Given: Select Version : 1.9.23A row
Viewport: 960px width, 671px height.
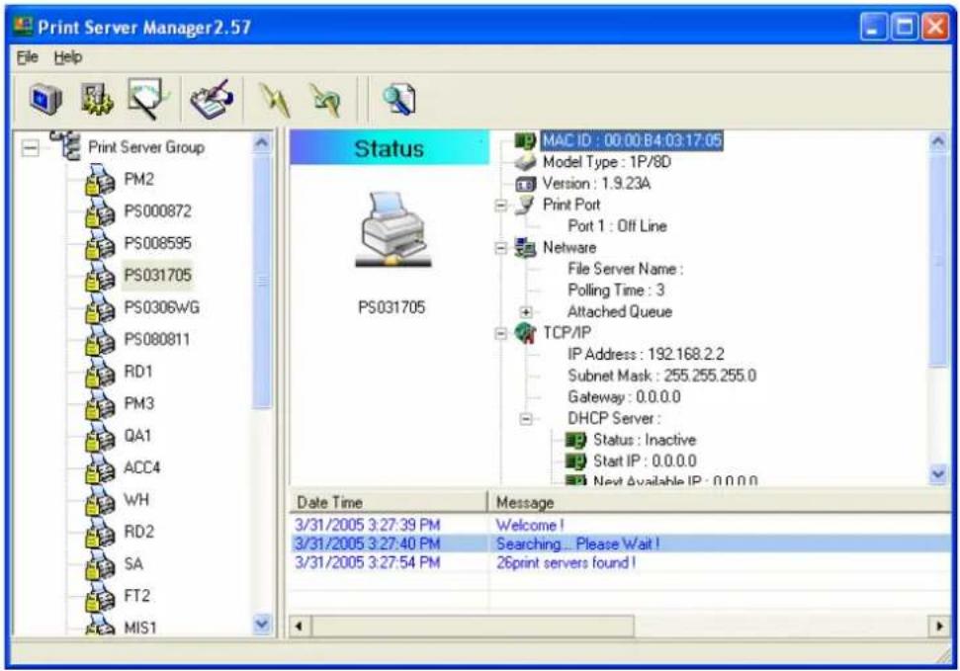Looking at the screenshot, I should point(596,184).
